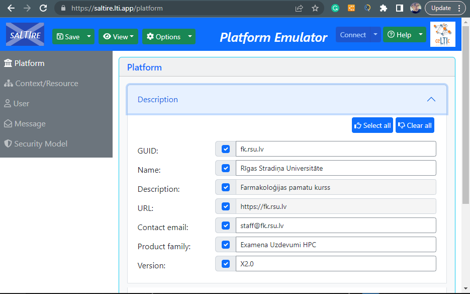
Task: Open the View dropdown menu
Action: point(119,37)
